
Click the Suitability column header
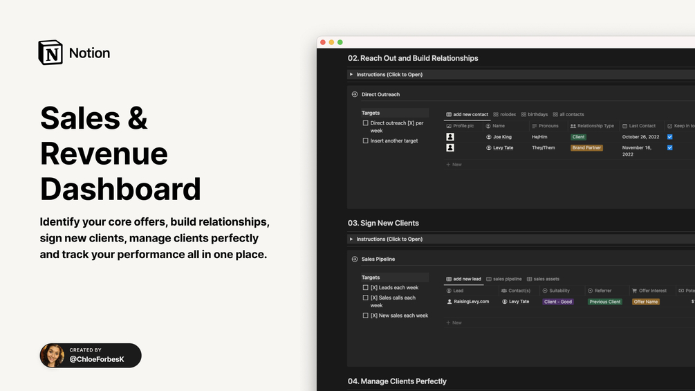[x=556, y=291]
